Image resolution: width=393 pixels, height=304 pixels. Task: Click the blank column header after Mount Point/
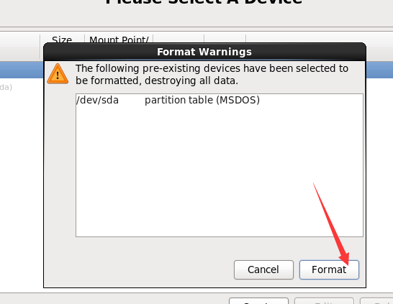[179, 39]
